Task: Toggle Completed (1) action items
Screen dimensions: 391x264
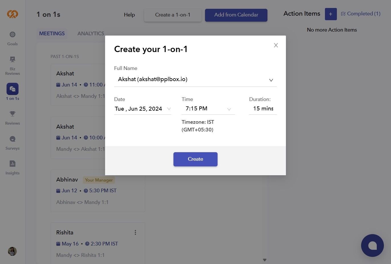Action: 361,14
